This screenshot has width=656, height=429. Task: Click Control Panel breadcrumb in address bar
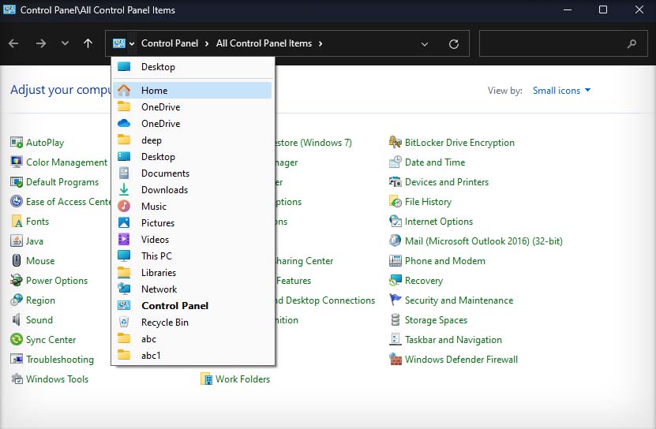(x=170, y=43)
